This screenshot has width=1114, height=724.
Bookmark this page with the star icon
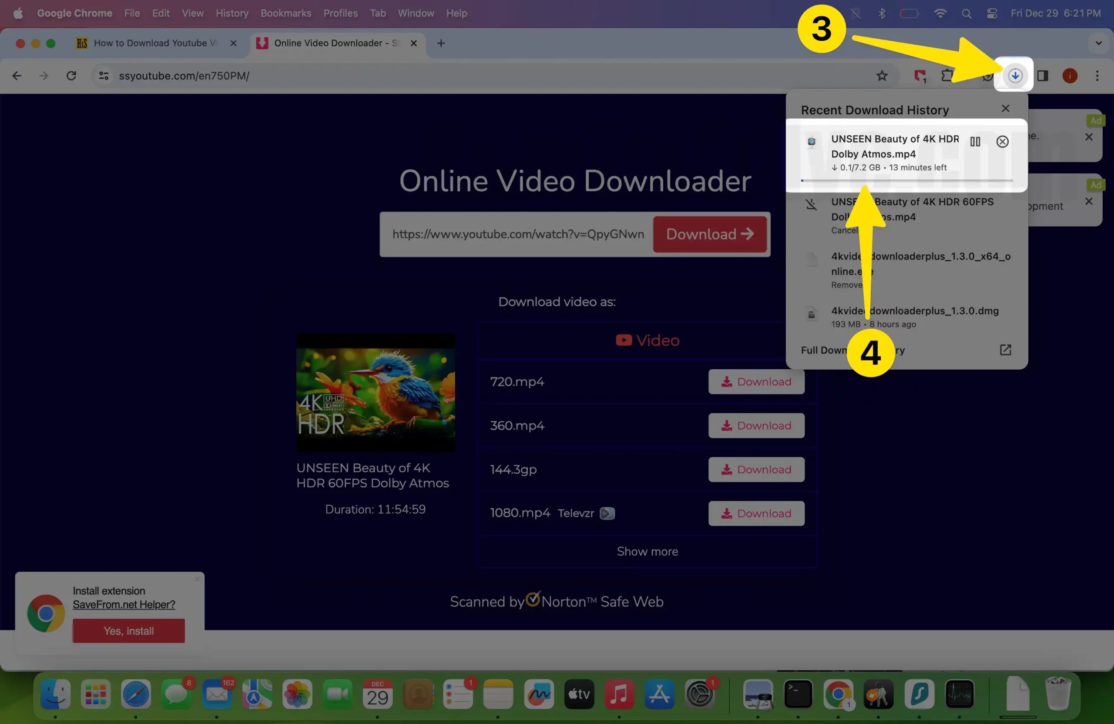(882, 75)
